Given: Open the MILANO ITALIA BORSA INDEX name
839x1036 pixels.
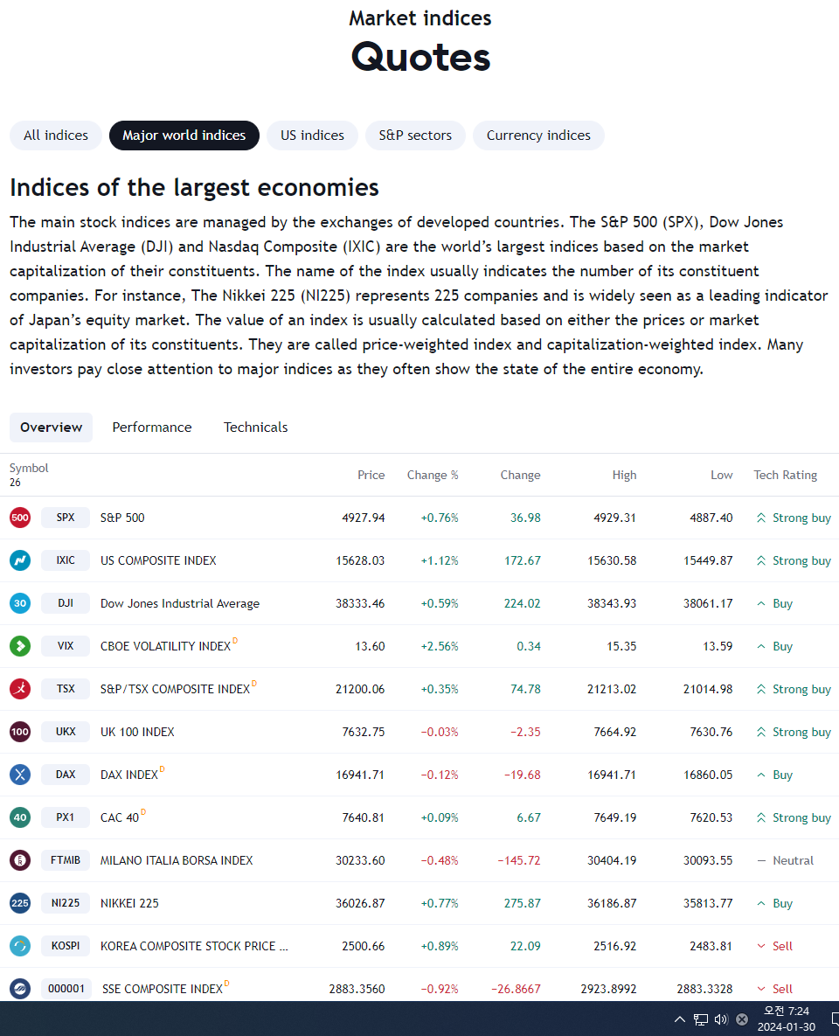Looking at the screenshot, I should point(177,861).
